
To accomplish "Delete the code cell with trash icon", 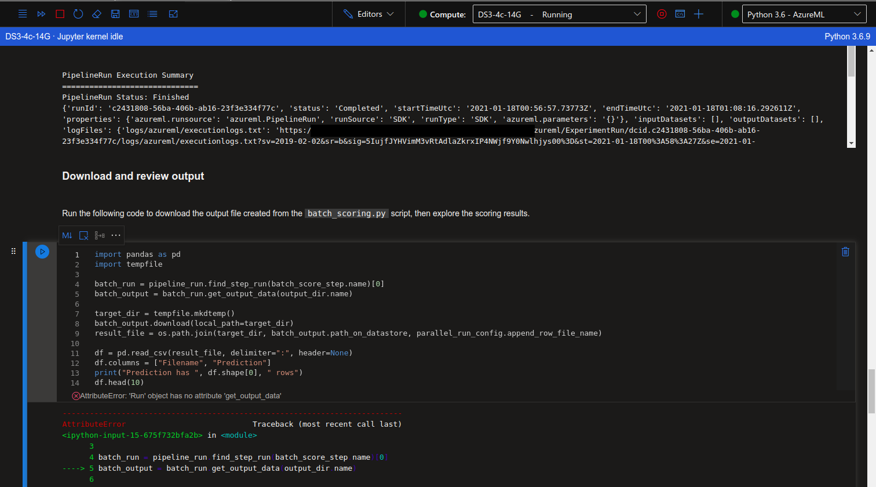I will click(x=845, y=252).
